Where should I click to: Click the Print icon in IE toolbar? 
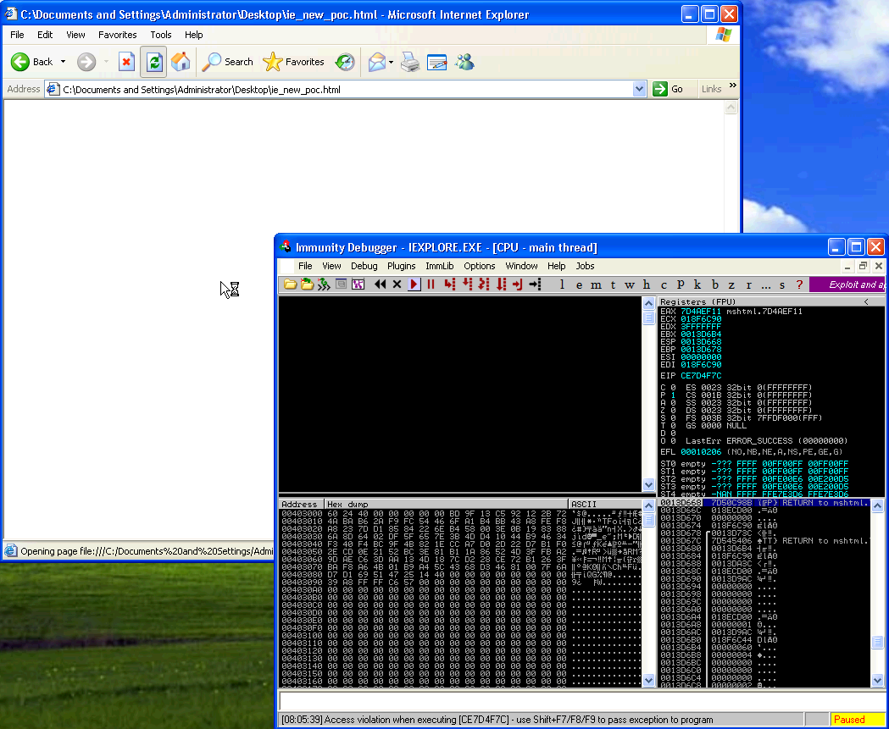(x=410, y=62)
